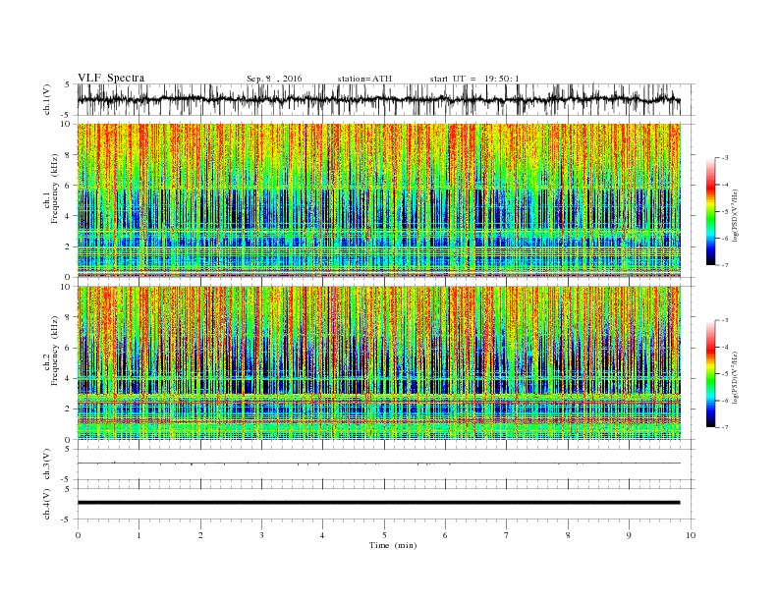The height and width of the screenshot is (601, 778).
Task: Click the "station=ATH" header label
Action: click(x=364, y=79)
